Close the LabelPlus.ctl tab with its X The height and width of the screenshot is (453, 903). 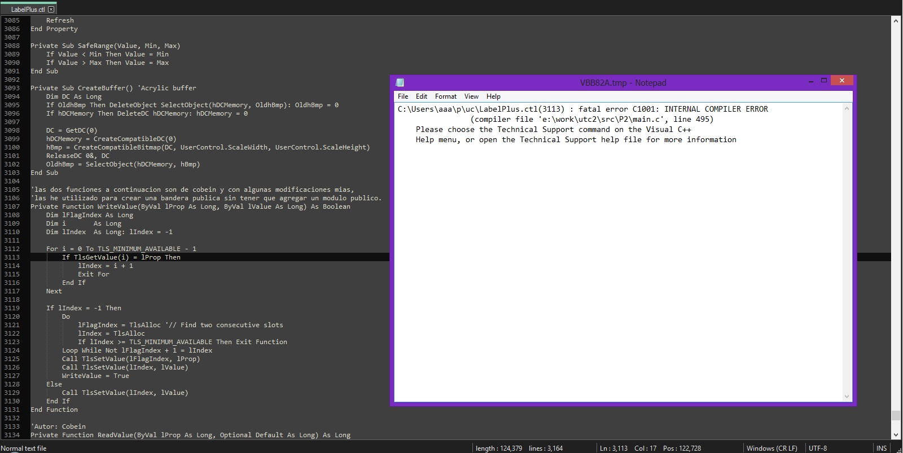coord(51,10)
